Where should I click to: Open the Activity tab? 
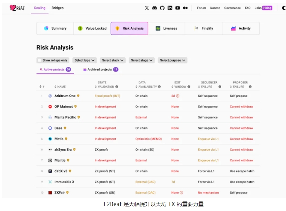(x=241, y=28)
